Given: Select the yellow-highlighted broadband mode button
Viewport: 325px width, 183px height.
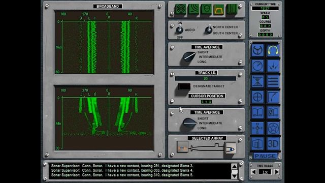Looking at the screenshot, I should point(219,9).
